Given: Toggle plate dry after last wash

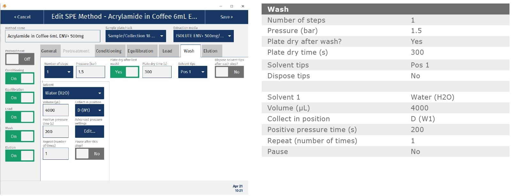Looking at the screenshot, I should 125,72.
